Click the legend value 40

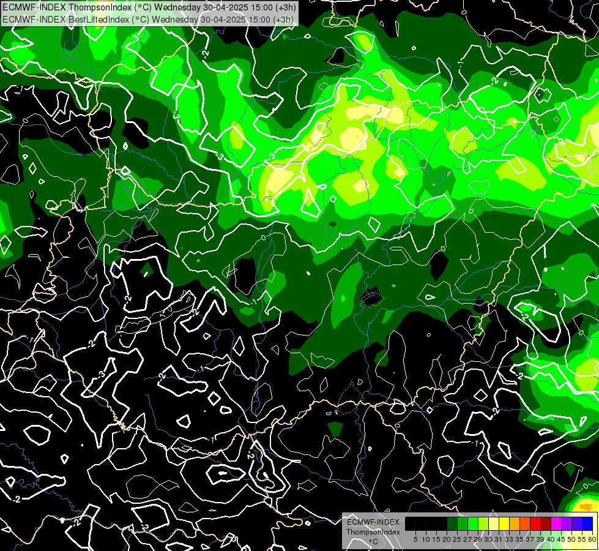[x=551, y=539]
